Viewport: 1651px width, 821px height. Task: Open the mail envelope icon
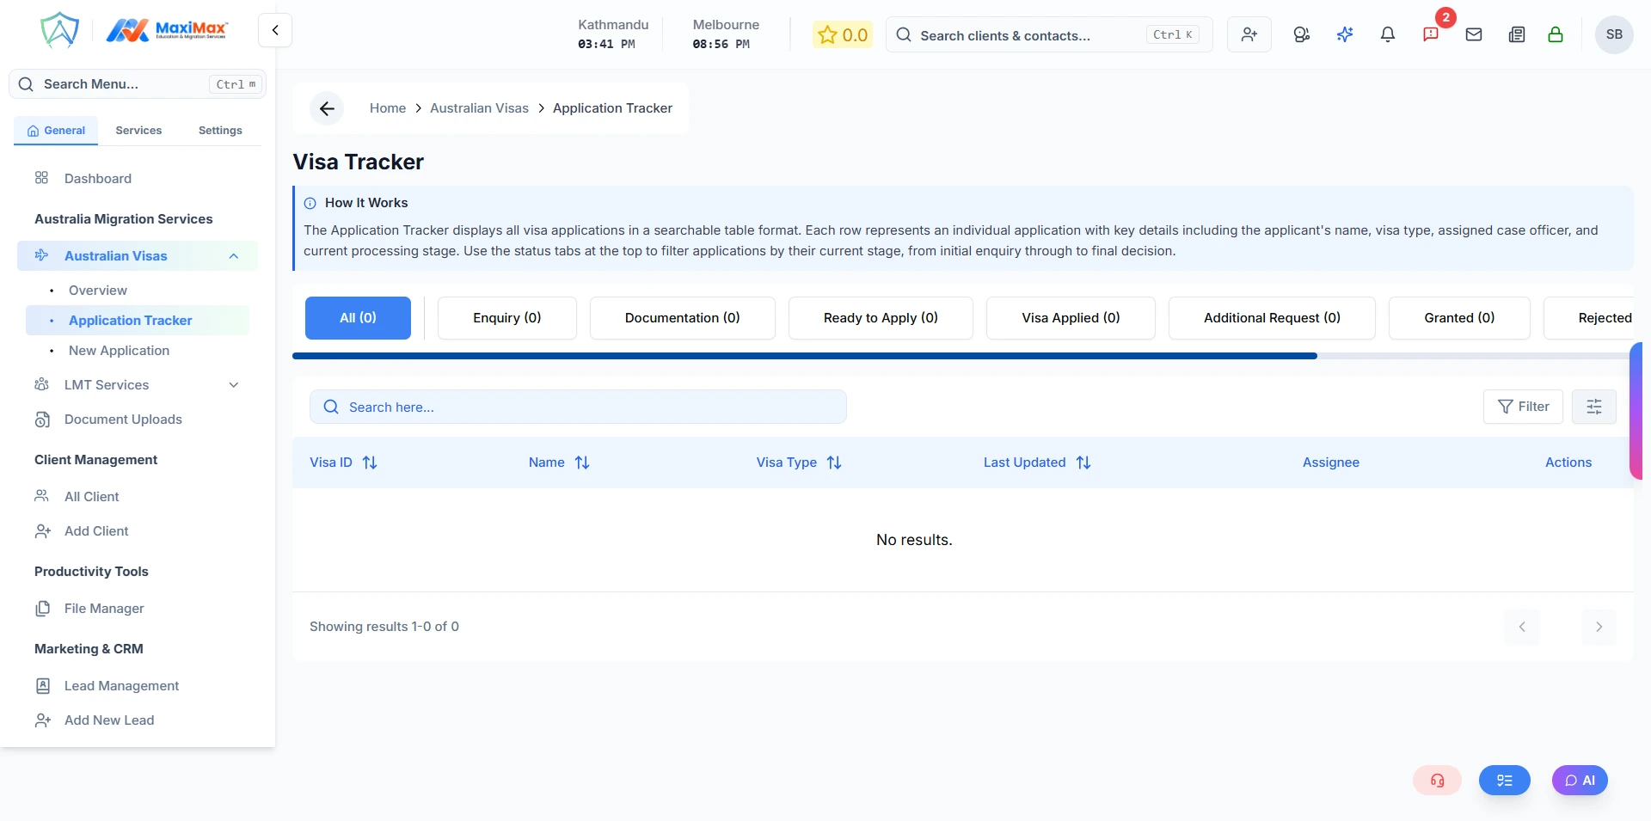point(1473,34)
